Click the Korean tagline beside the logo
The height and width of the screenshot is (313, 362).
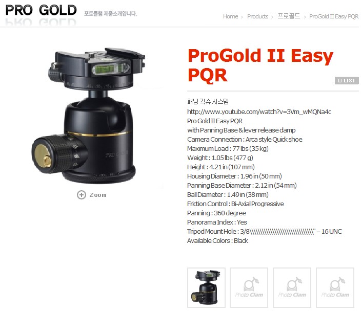(110, 14)
